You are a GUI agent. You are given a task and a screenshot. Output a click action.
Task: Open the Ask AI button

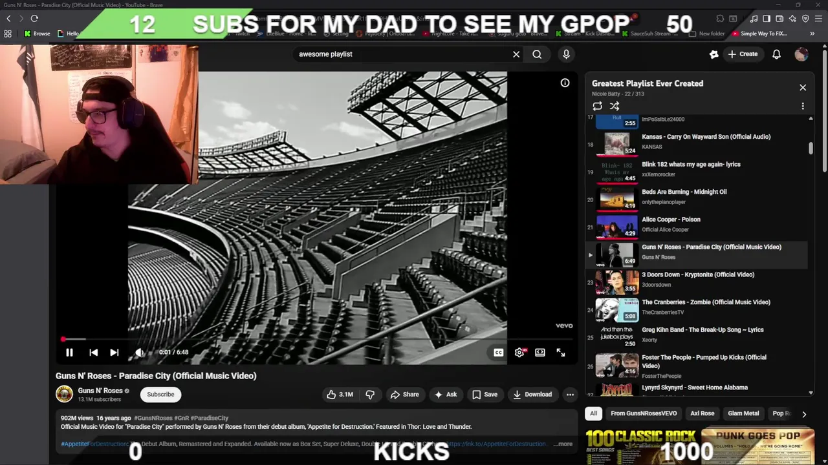pyautogui.click(x=446, y=395)
